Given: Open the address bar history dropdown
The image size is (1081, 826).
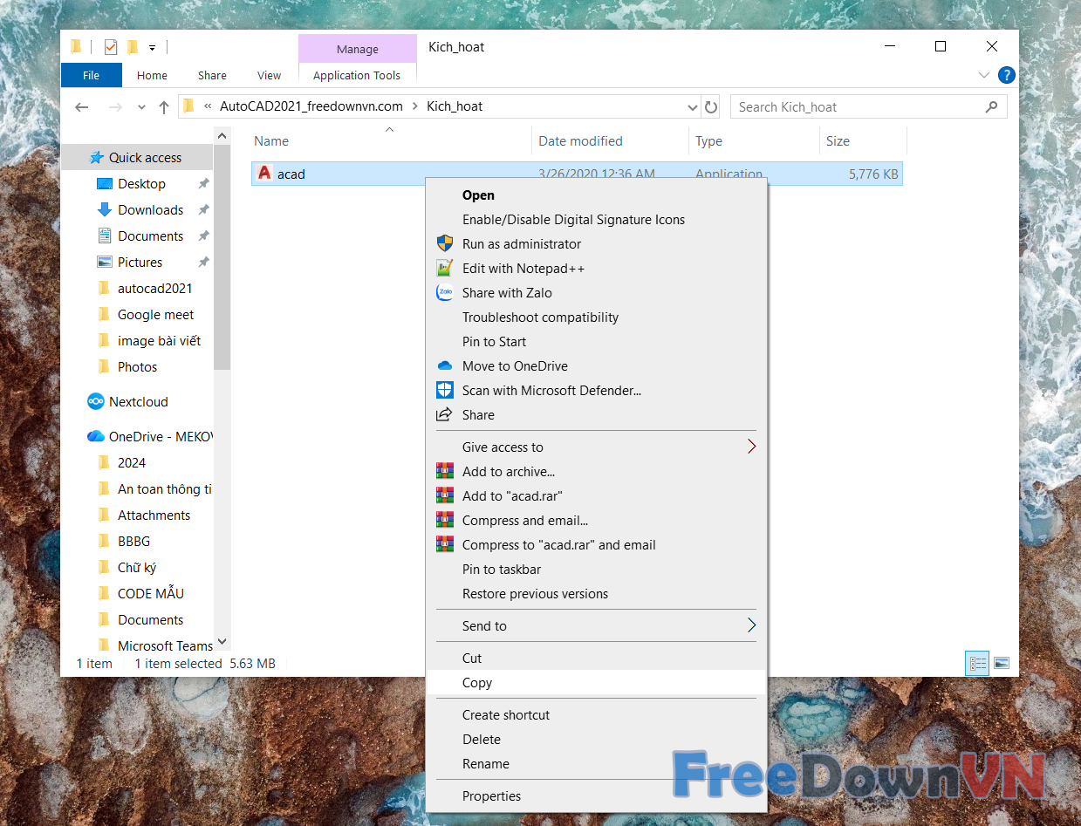Looking at the screenshot, I should pos(693,107).
